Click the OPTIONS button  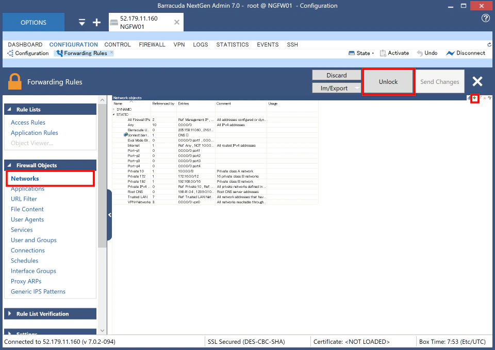click(x=34, y=22)
